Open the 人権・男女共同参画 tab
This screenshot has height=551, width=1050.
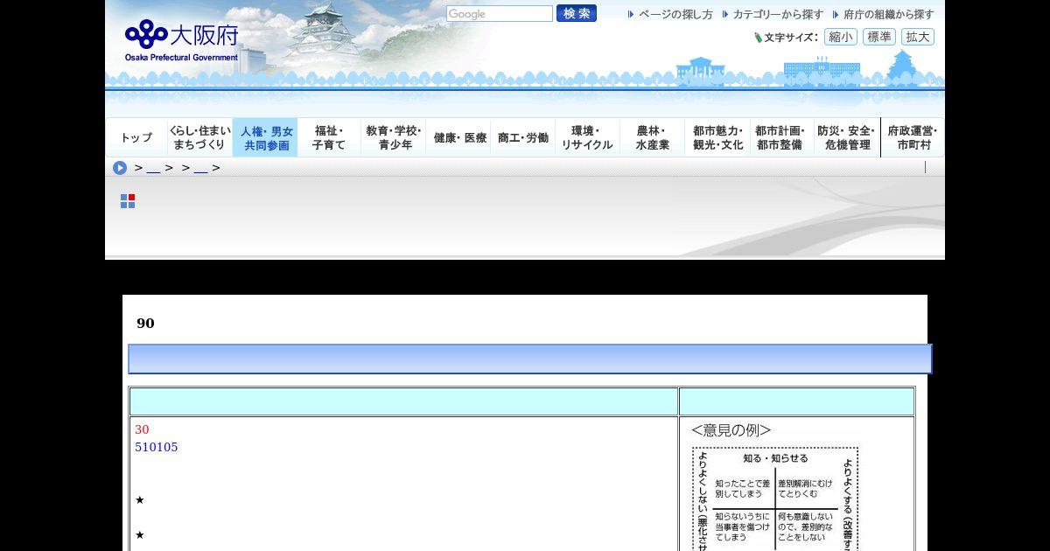[x=266, y=137]
